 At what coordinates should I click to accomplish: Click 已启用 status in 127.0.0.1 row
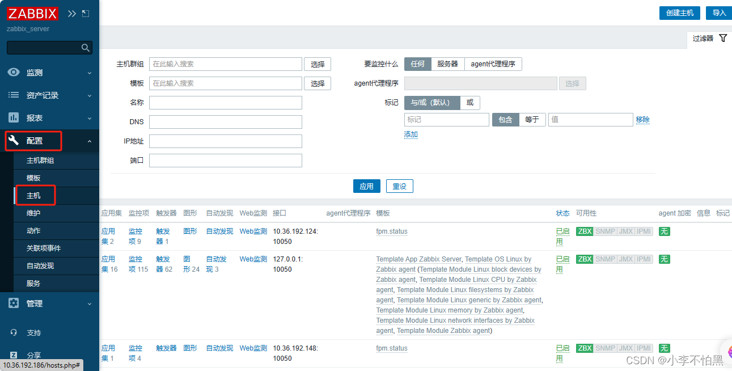(x=562, y=264)
